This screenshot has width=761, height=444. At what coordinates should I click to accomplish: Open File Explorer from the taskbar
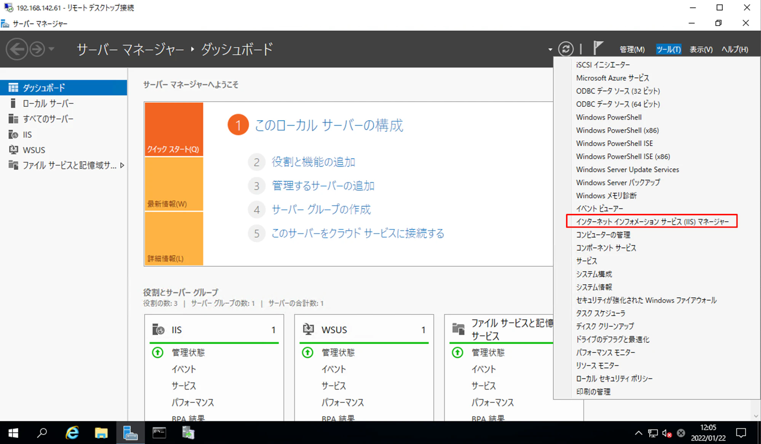point(101,433)
